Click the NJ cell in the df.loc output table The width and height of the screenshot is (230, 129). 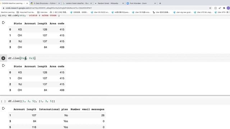[x=20, y=42]
